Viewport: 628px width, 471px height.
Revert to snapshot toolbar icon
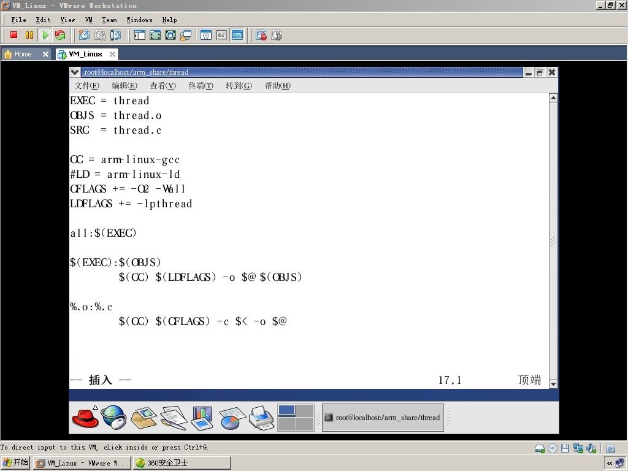(x=100, y=35)
